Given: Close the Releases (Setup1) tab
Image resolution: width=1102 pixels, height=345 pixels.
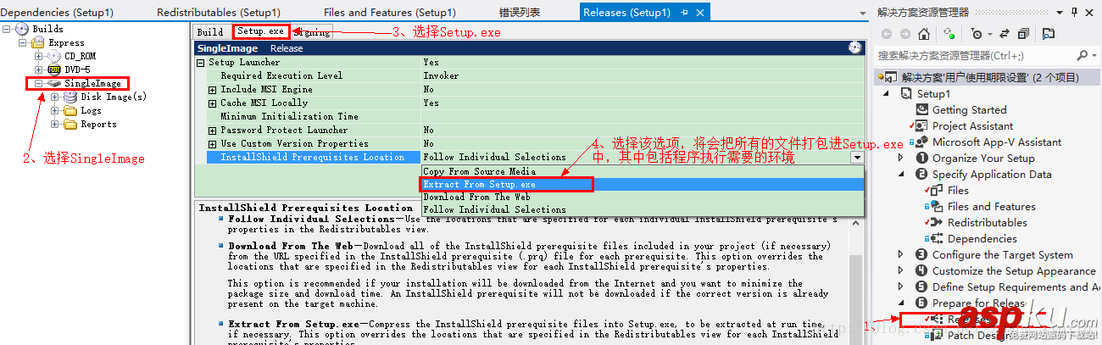Looking at the screenshot, I should tap(701, 13).
